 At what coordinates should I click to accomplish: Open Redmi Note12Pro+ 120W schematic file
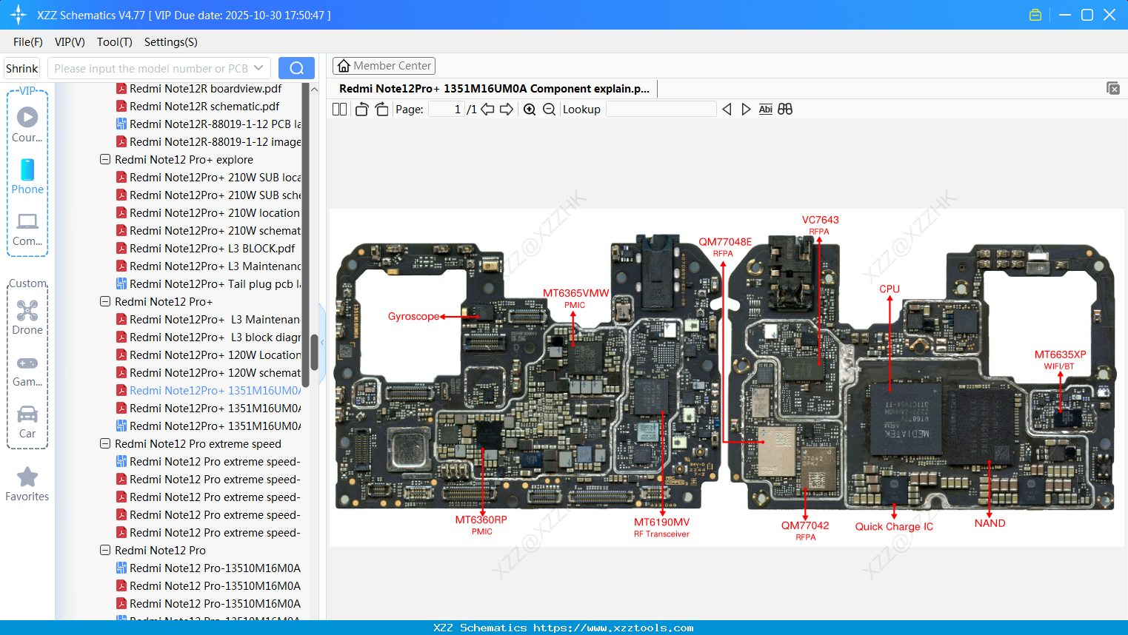pyautogui.click(x=208, y=372)
